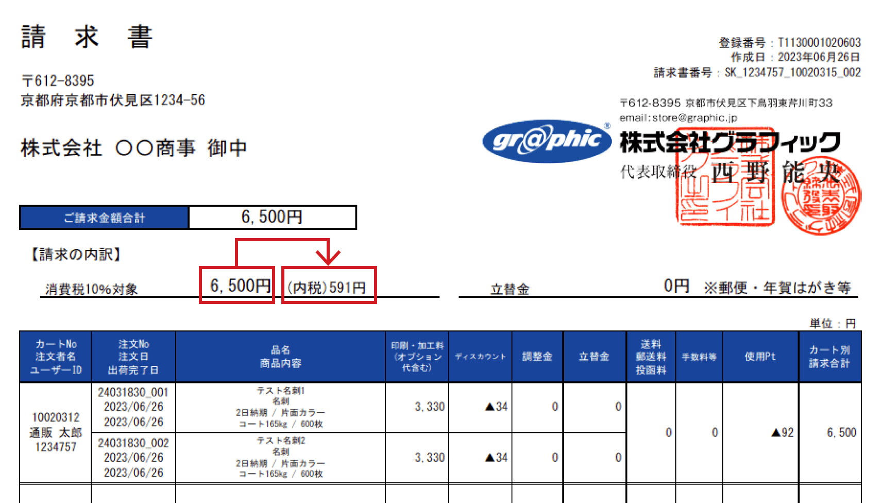Screen dimensions: 882x503
Task: Select the 請求書 document title
Action: point(87,37)
